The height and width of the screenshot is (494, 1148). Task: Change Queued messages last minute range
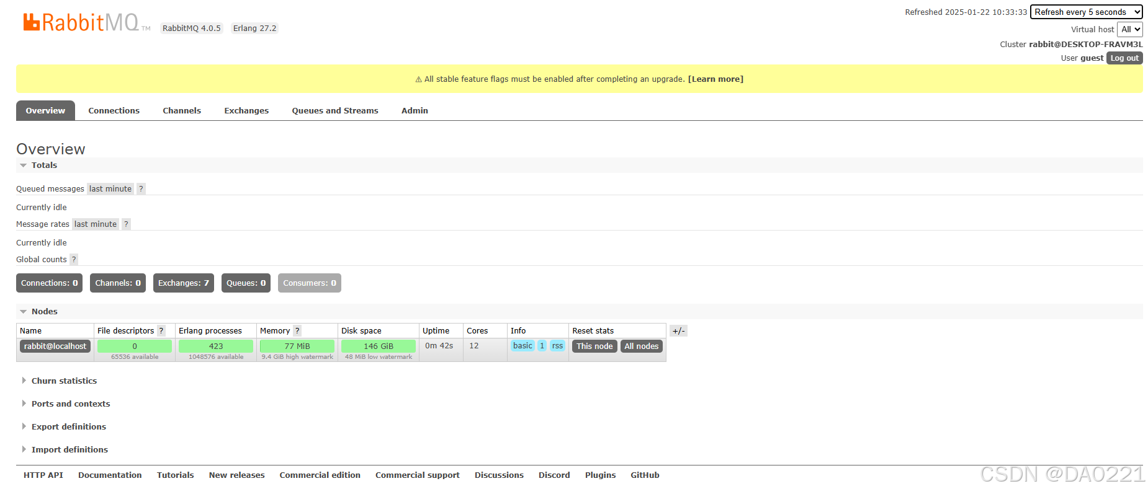click(x=110, y=189)
